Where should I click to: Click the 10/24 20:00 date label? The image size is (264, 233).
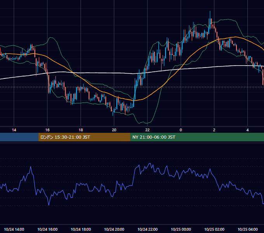114,229
